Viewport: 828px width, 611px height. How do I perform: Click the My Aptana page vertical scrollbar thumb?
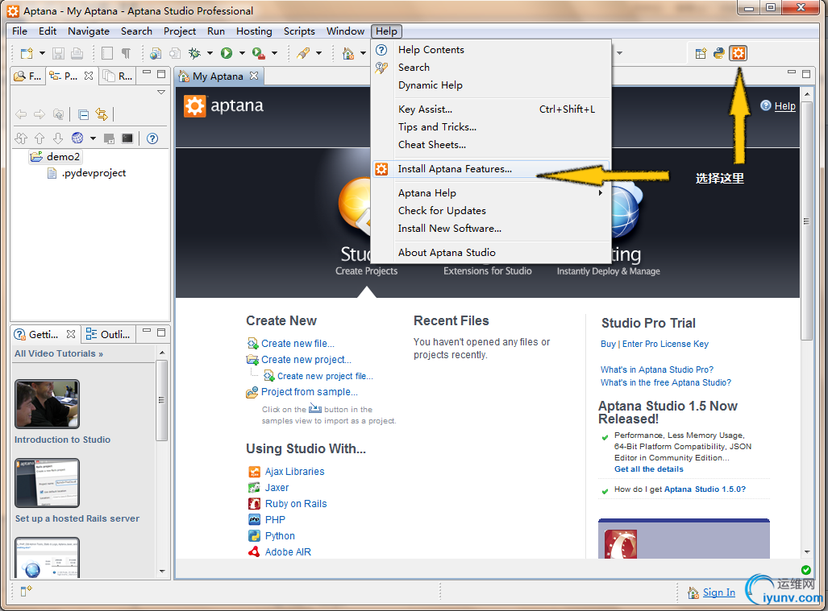806,221
